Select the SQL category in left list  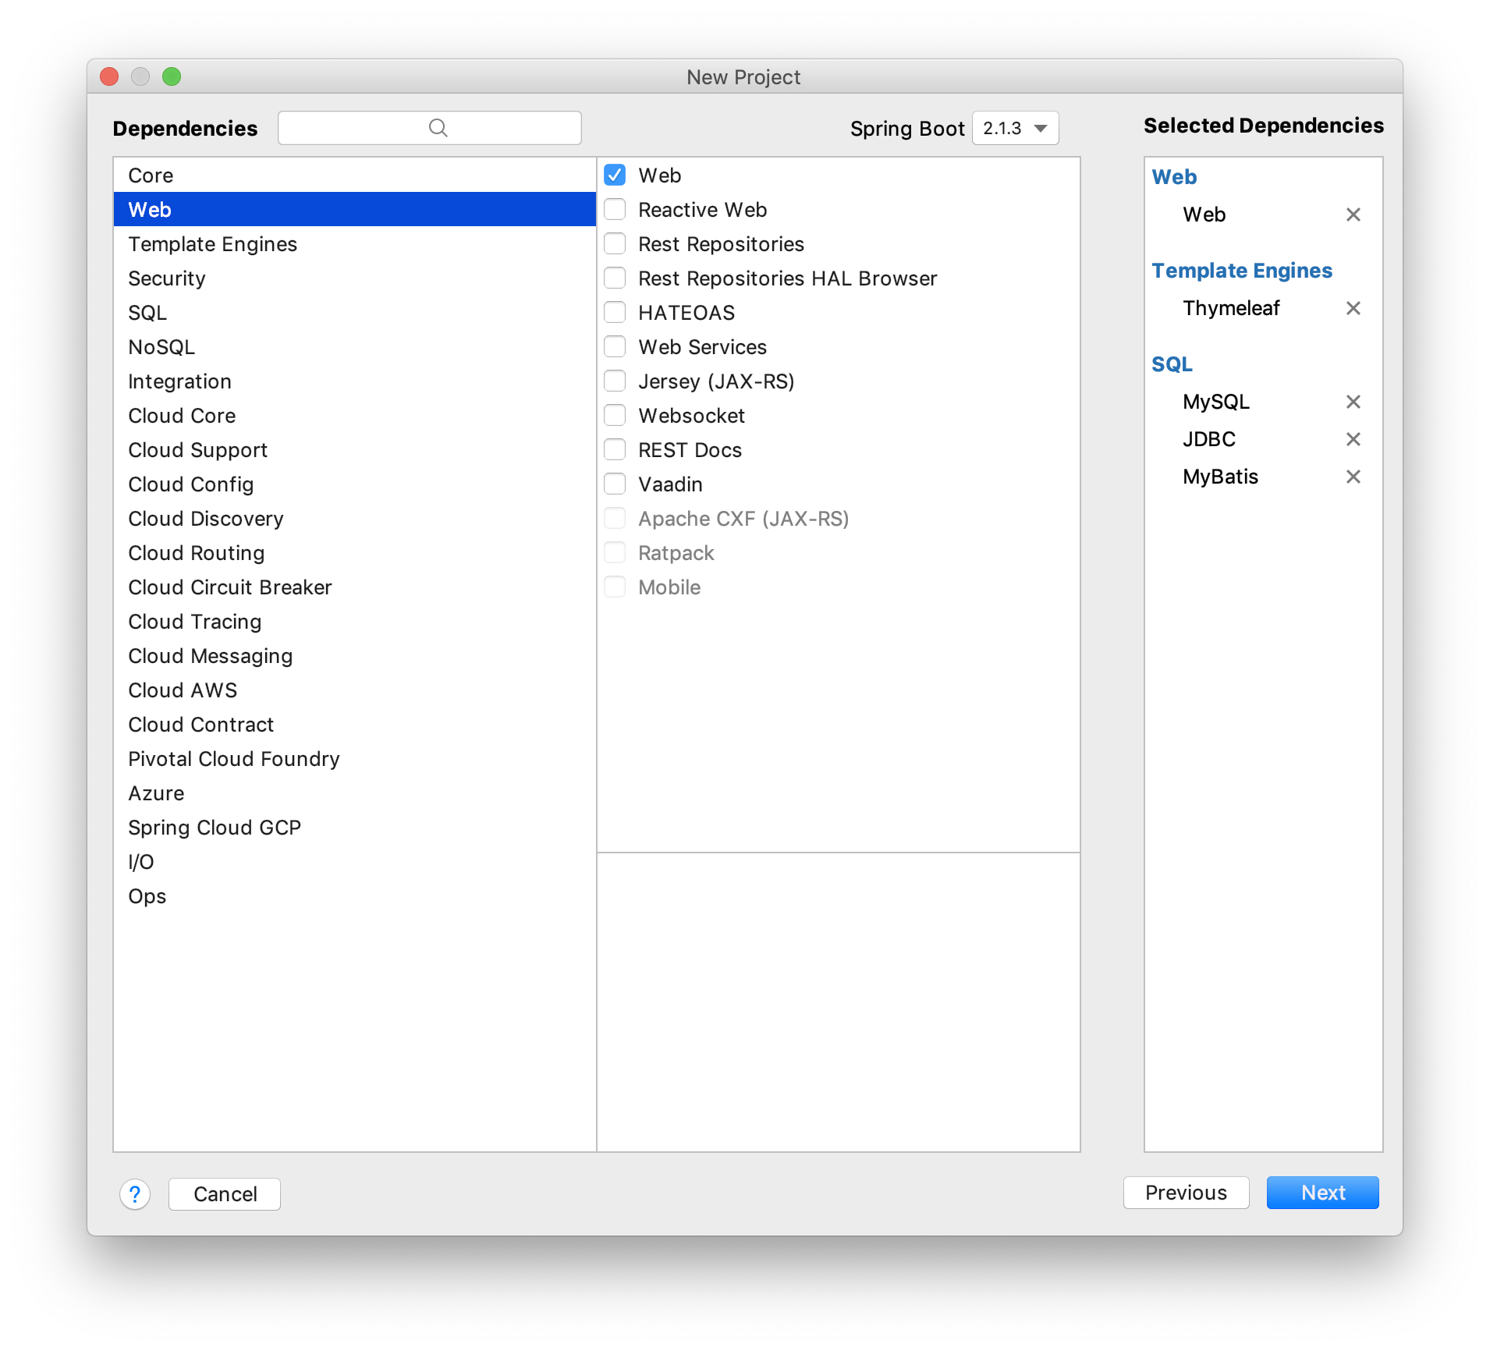pos(355,313)
